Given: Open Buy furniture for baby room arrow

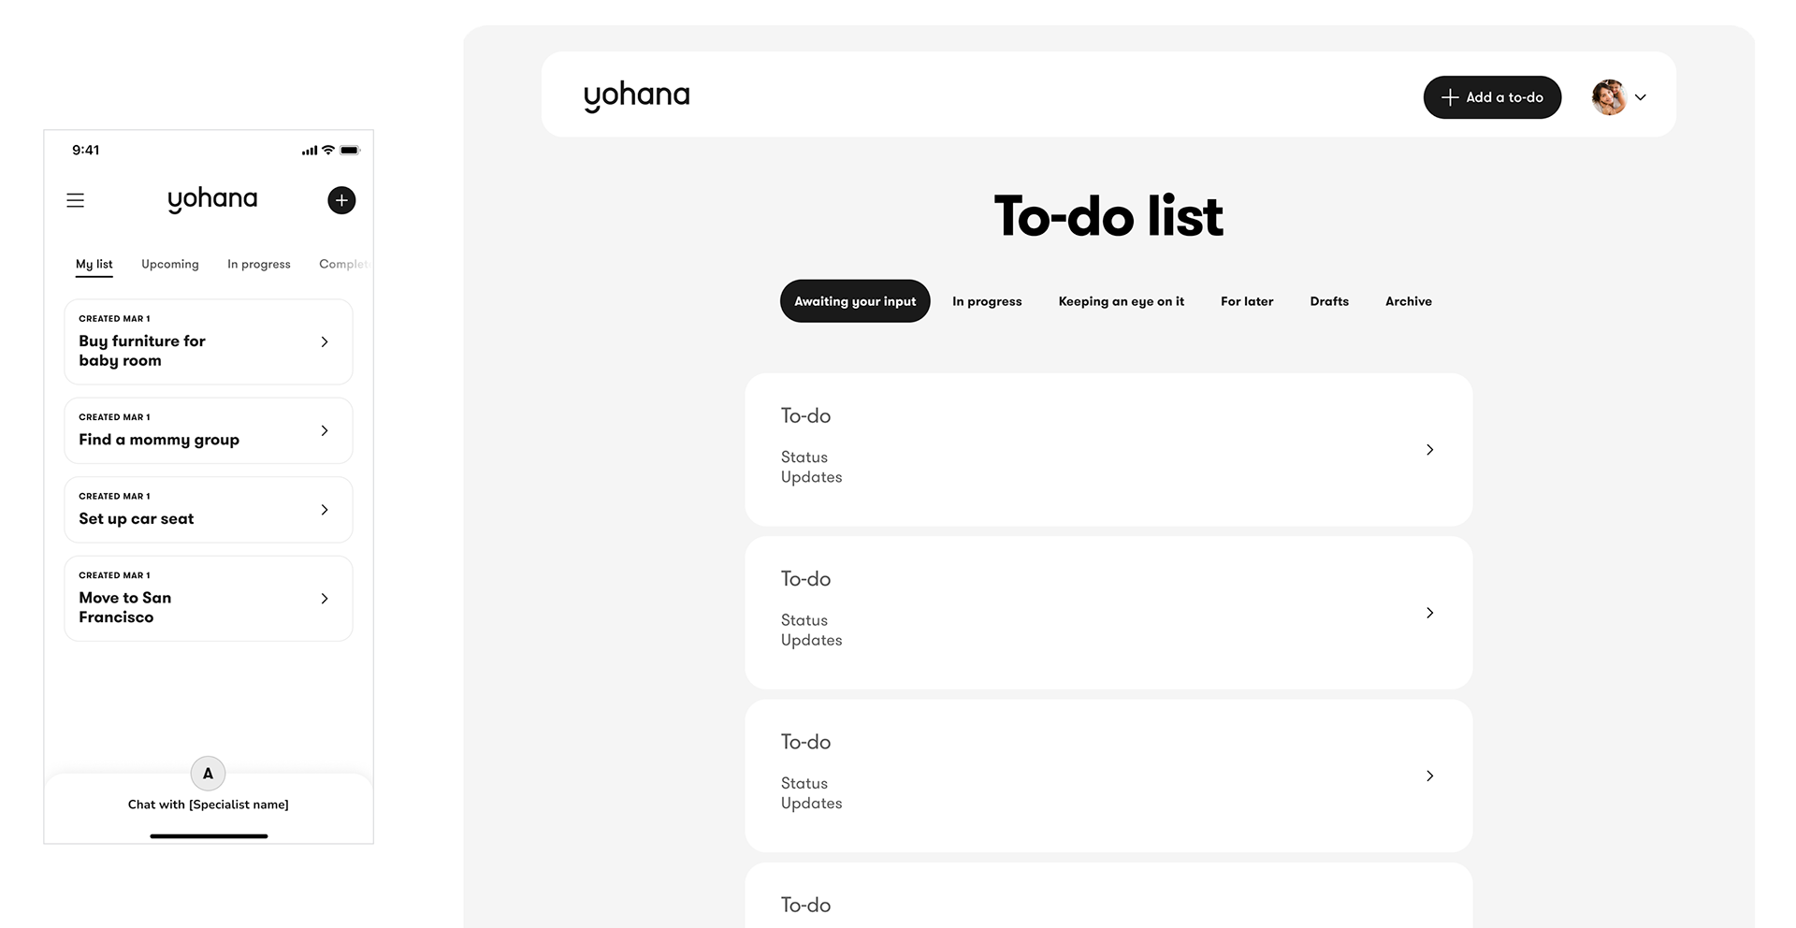Looking at the screenshot, I should pyautogui.click(x=325, y=341).
